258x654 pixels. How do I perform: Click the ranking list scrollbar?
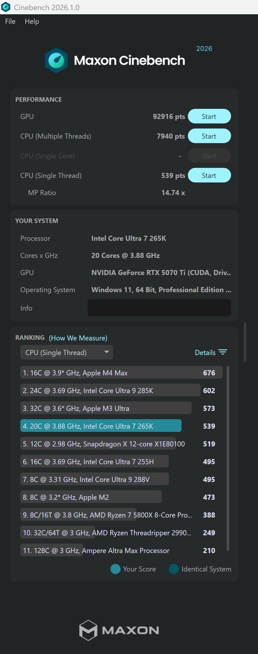[x=228, y=458]
